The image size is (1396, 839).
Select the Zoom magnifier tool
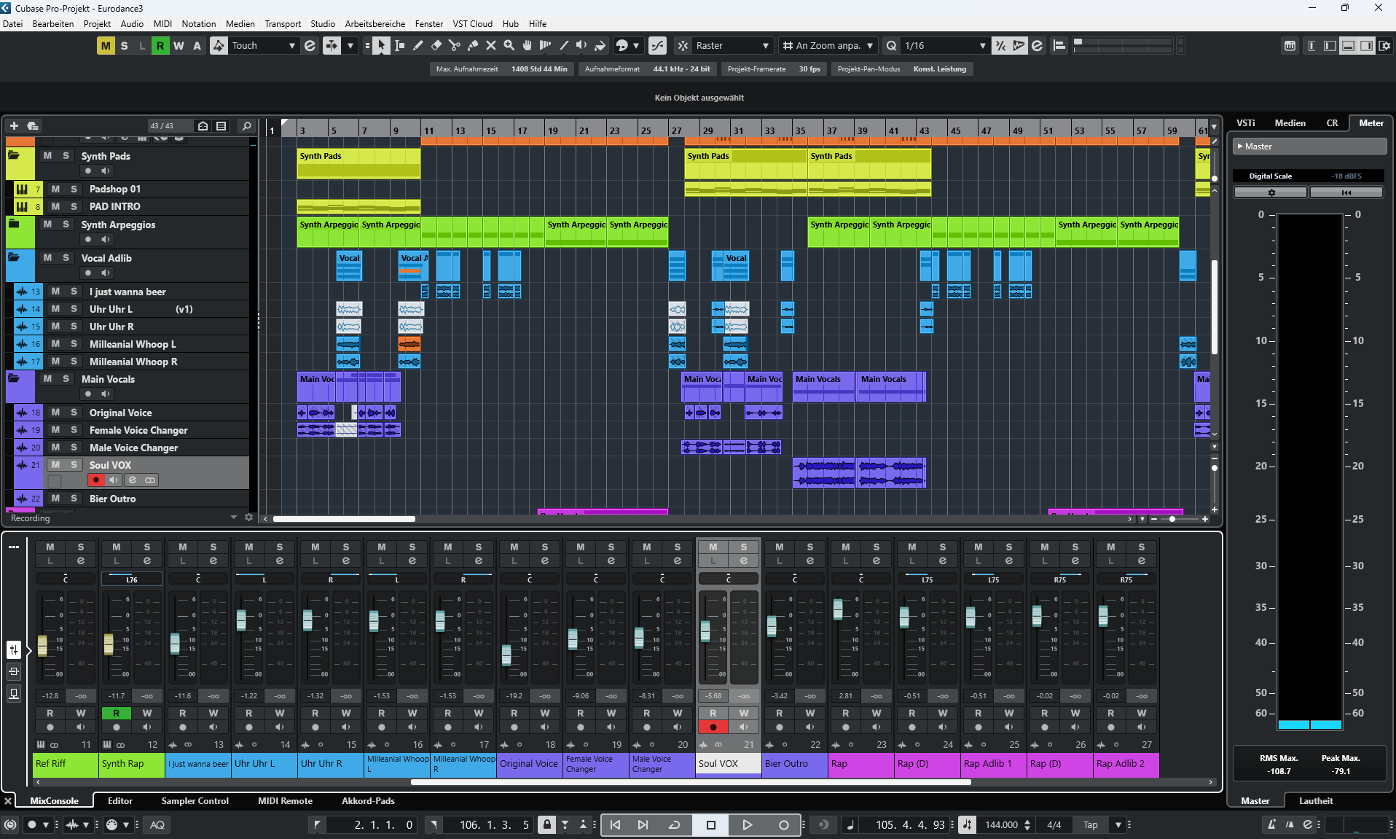[509, 46]
